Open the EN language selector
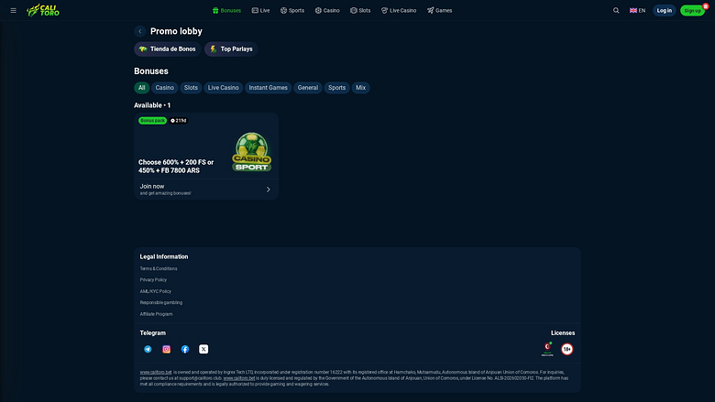The width and height of the screenshot is (715, 402). (x=637, y=10)
